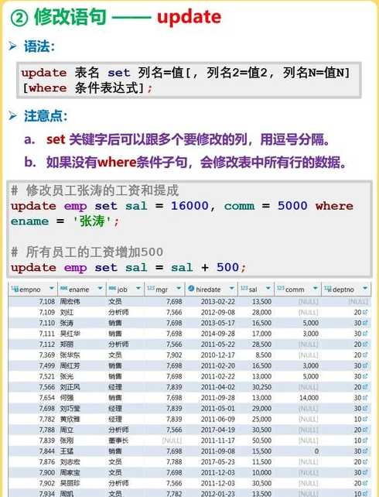
Task: Select the sal cell 10,000
Action: (x=261, y=472)
